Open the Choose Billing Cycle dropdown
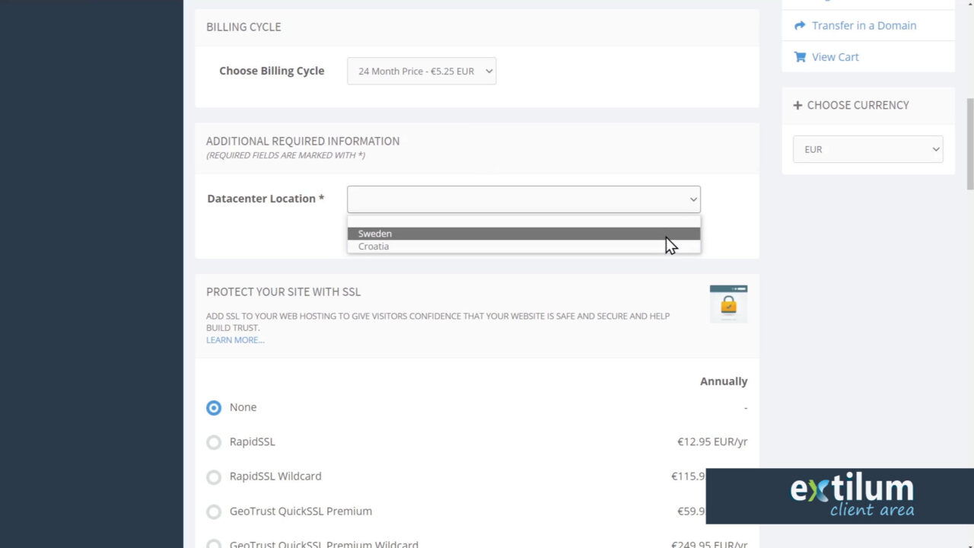 [x=422, y=71]
